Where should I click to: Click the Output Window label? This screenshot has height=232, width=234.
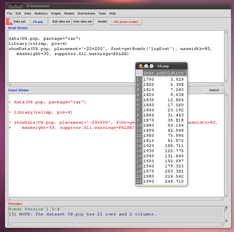pos(18,90)
